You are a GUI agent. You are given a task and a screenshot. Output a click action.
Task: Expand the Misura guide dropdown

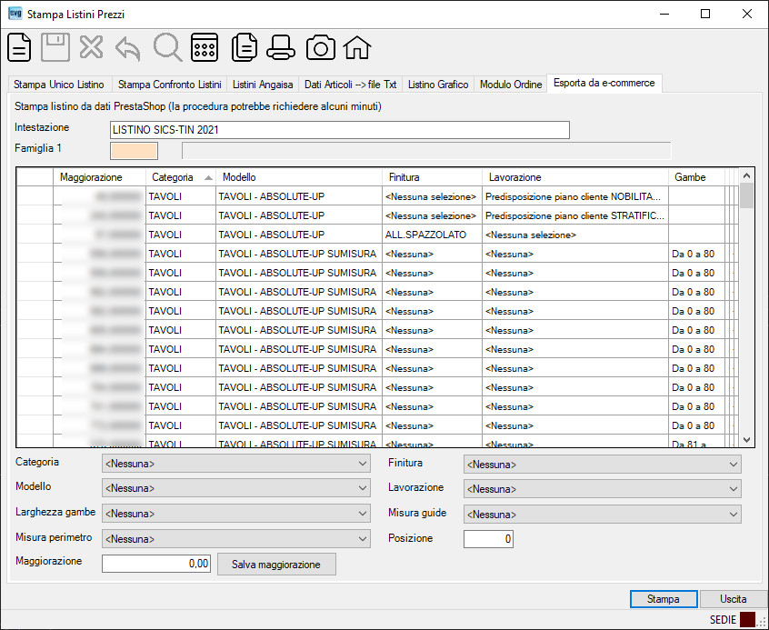(x=603, y=515)
